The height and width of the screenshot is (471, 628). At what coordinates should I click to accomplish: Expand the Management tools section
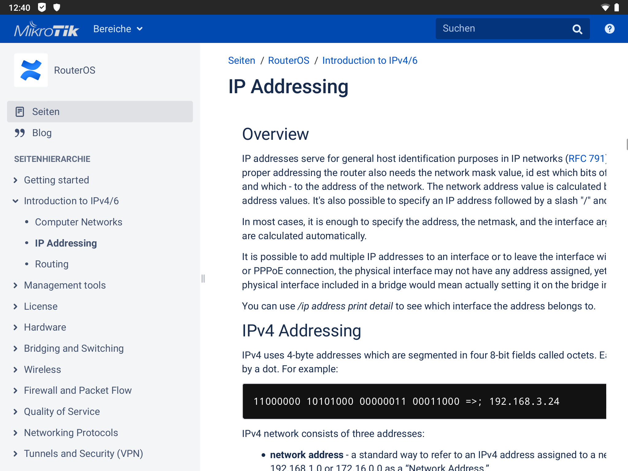(x=16, y=285)
